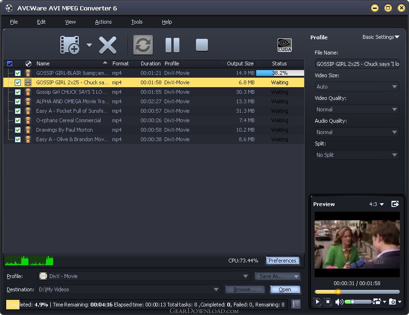The image size is (409, 315).
Task: Click the green CPU usage graph
Action: pyautogui.click(x=29, y=261)
